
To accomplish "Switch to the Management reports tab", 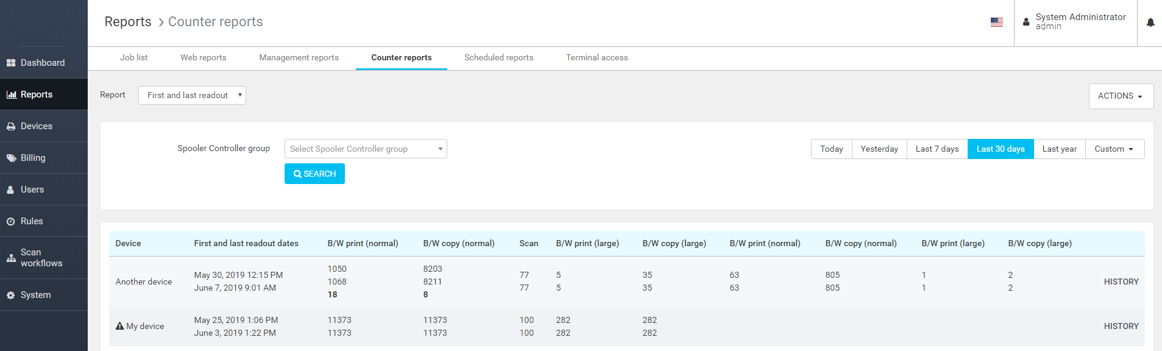I will [x=299, y=57].
